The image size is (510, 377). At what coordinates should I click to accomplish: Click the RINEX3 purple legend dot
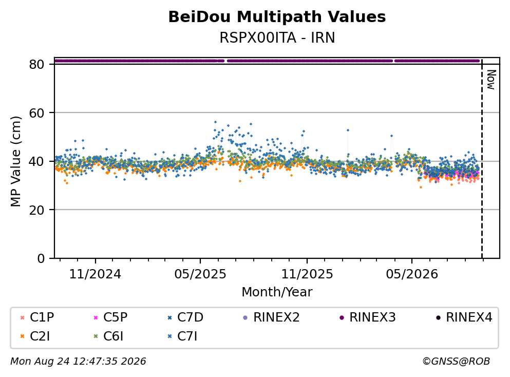(x=342, y=317)
